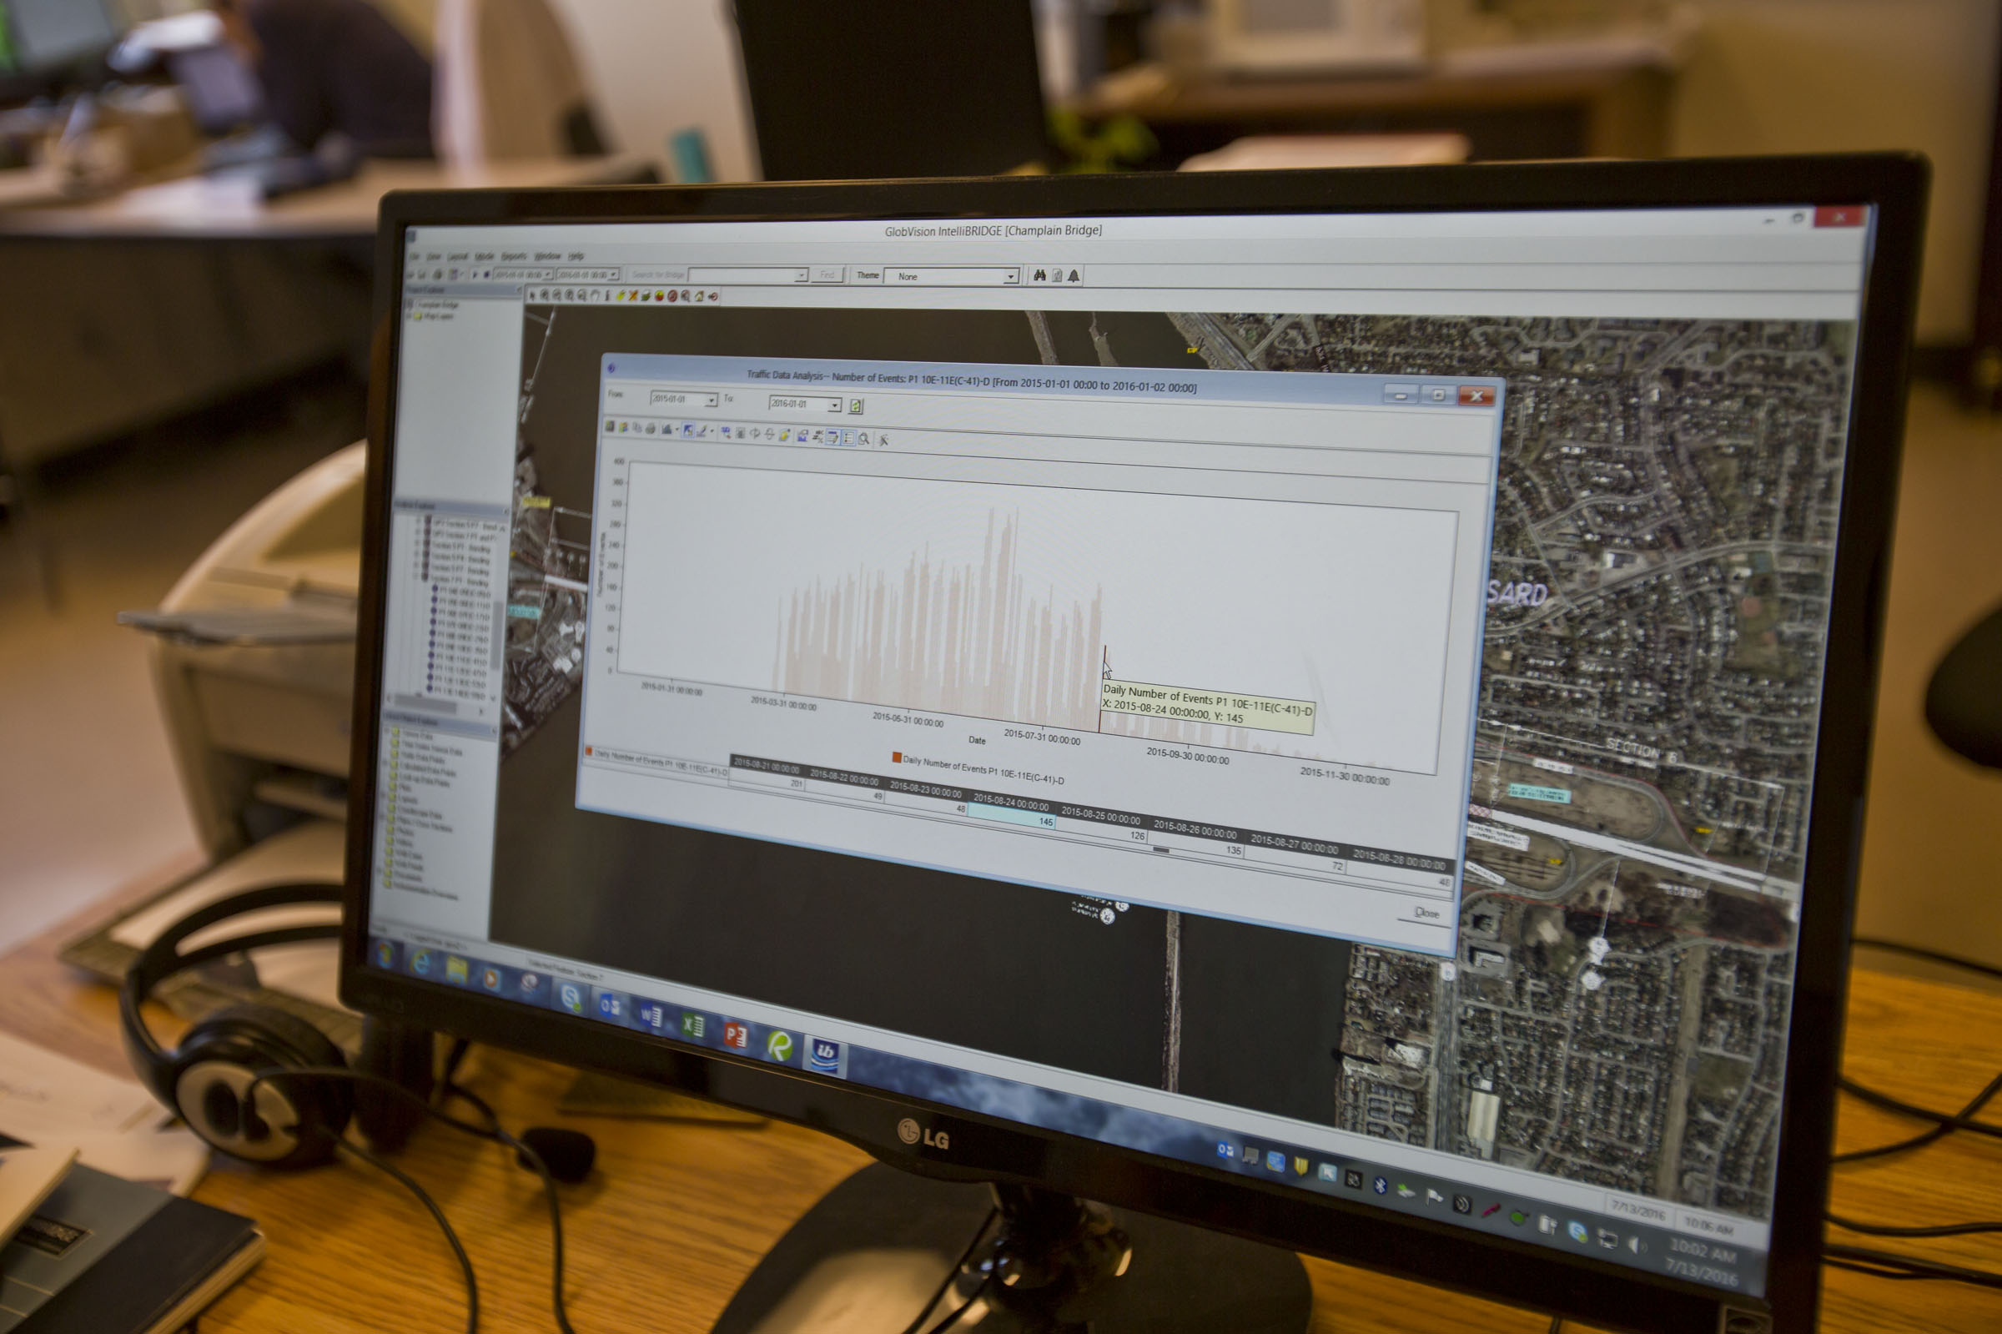Open the Window menu
Image resolution: width=2002 pixels, height=1334 pixels.
pos(548,256)
